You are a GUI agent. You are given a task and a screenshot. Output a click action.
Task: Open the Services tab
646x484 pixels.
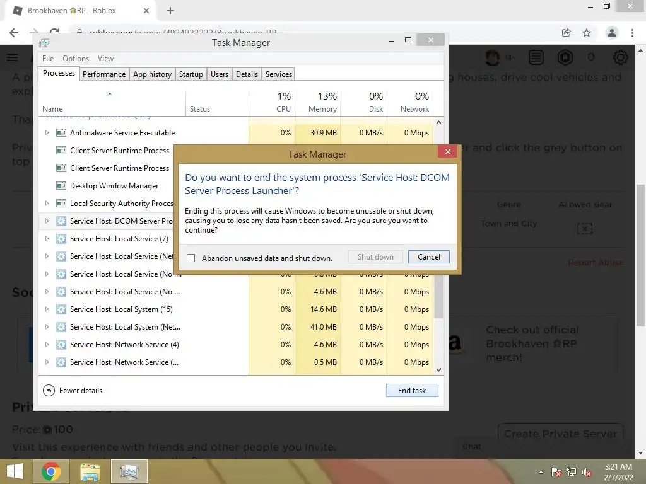(x=278, y=74)
